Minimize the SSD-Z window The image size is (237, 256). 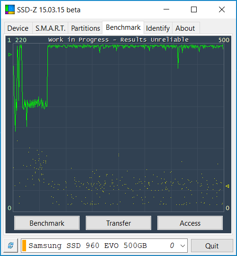pos(166,9)
